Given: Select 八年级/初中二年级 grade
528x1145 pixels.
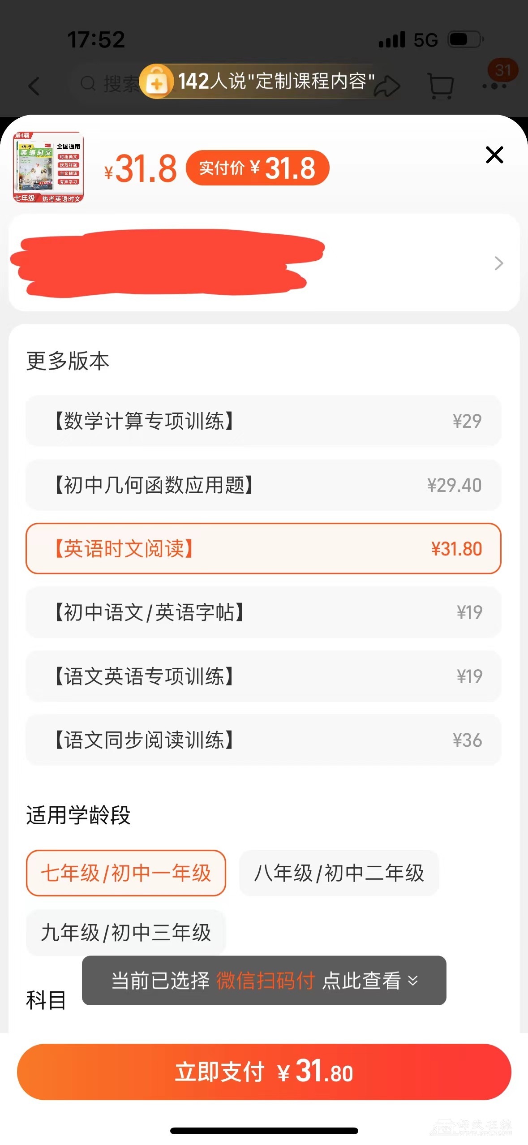Looking at the screenshot, I should click(339, 873).
